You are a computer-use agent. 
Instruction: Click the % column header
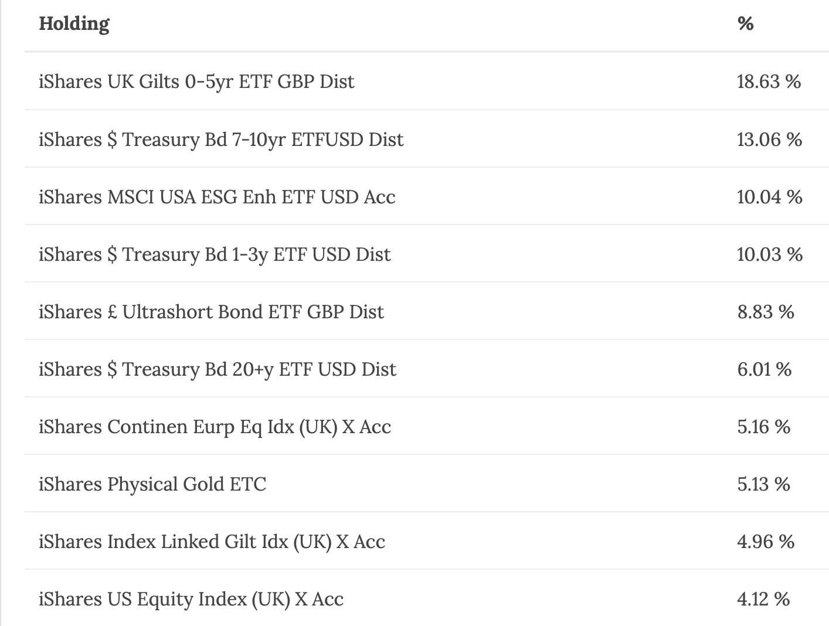point(745,24)
